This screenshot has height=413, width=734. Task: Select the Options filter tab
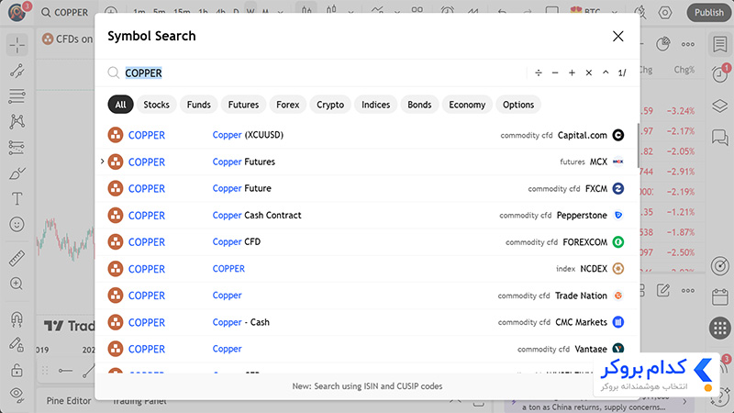click(518, 105)
